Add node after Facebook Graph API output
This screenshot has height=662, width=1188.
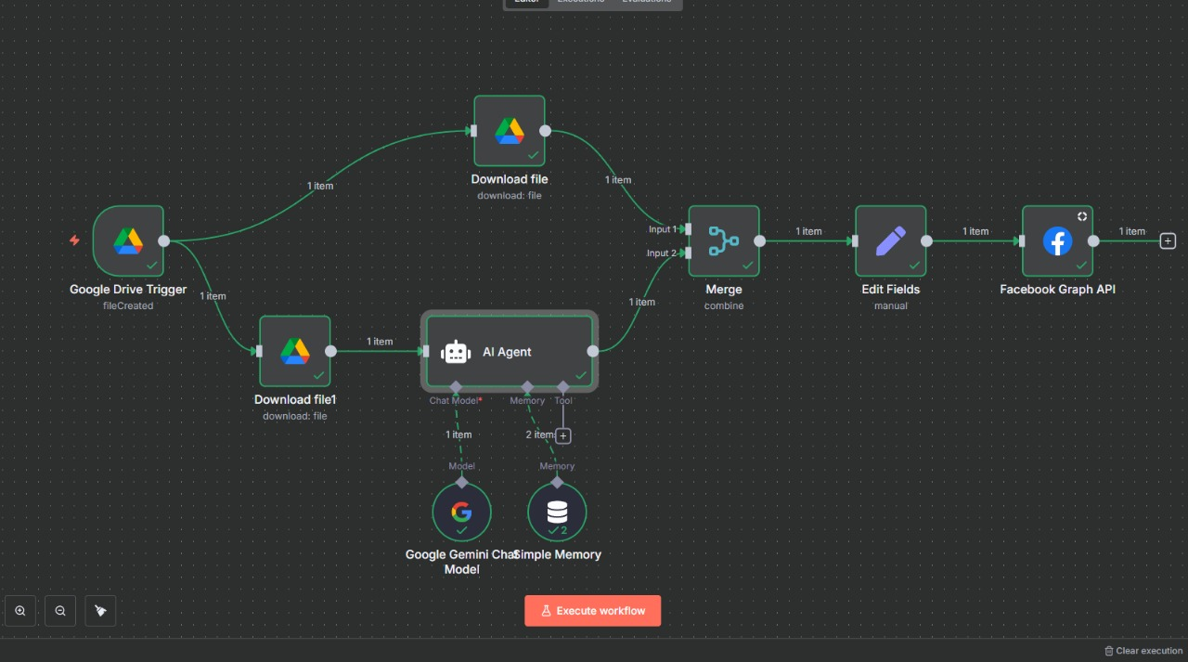tap(1168, 241)
